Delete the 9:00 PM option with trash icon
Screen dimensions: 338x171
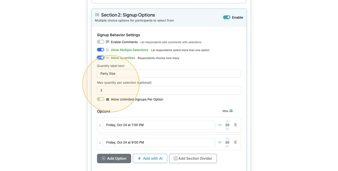click(235, 142)
